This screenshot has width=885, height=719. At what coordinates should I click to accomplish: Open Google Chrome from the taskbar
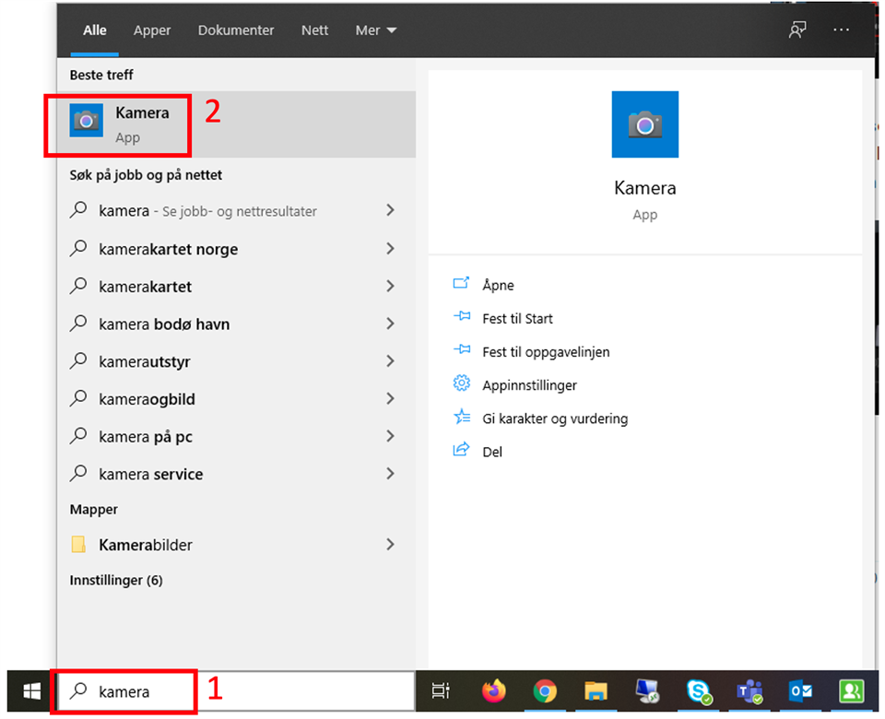pos(545,691)
